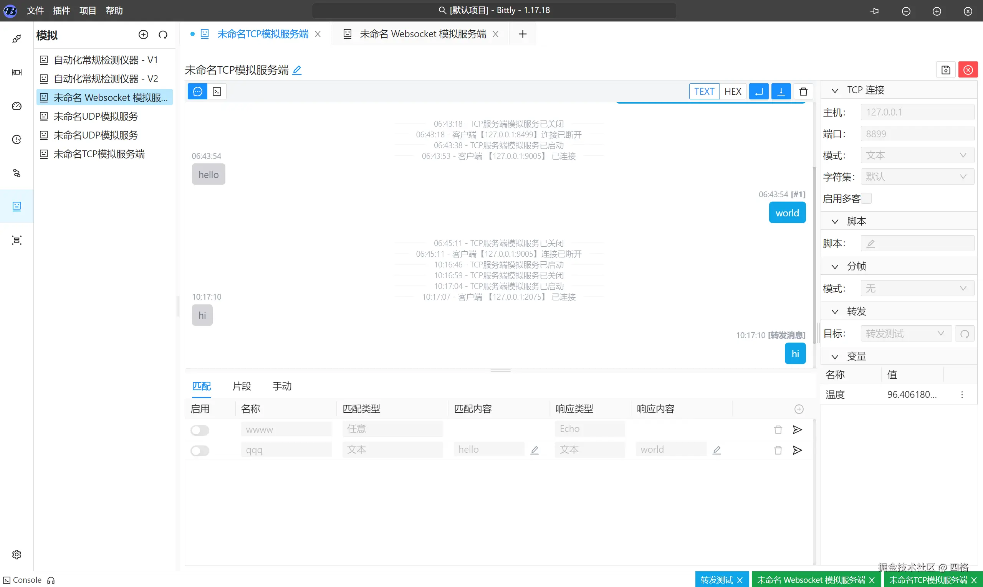Open settings gear in left sidebar
This screenshot has width=983, height=587.
click(17, 554)
